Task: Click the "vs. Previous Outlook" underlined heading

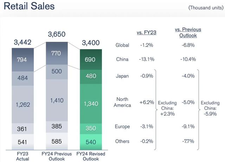Action: pos(188,33)
